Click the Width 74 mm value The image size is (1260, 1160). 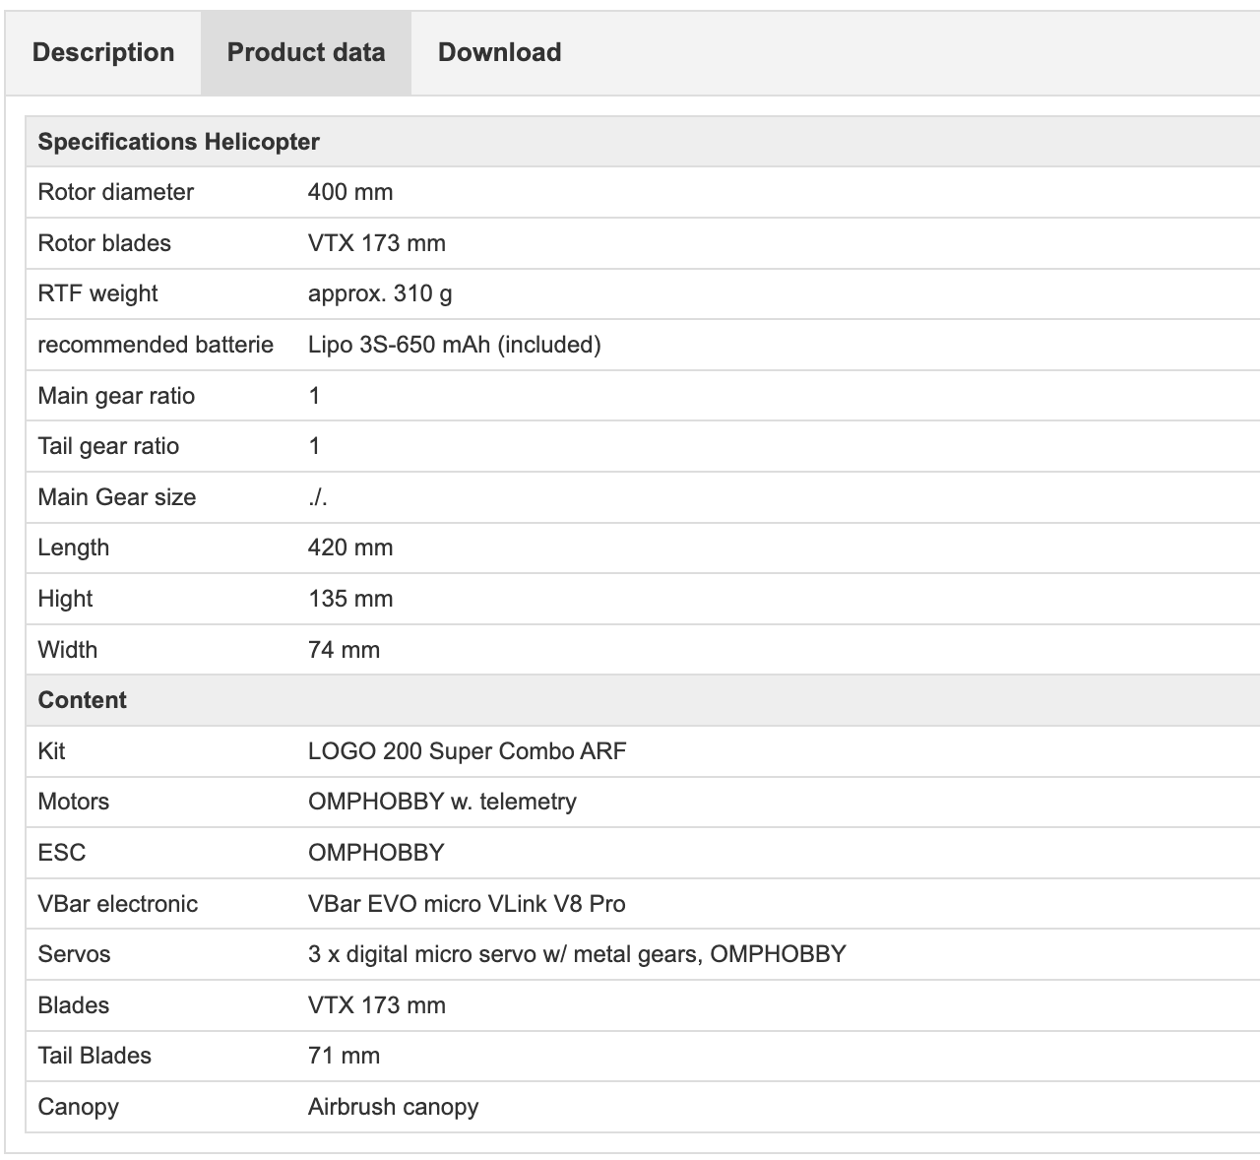click(x=344, y=650)
